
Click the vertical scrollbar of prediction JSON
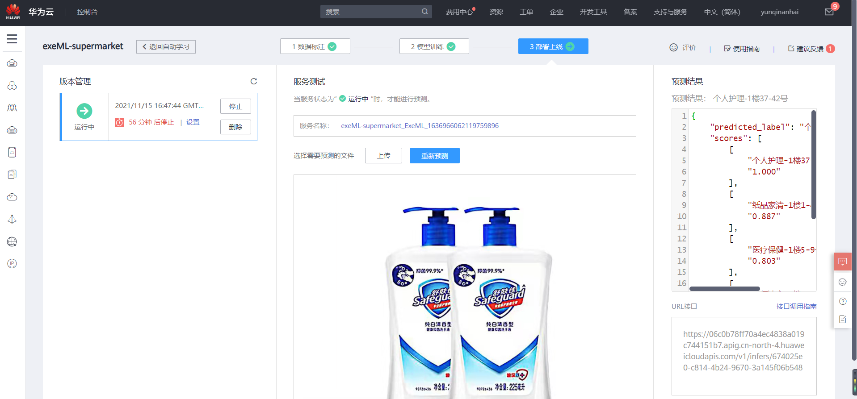[x=814, y=165]
